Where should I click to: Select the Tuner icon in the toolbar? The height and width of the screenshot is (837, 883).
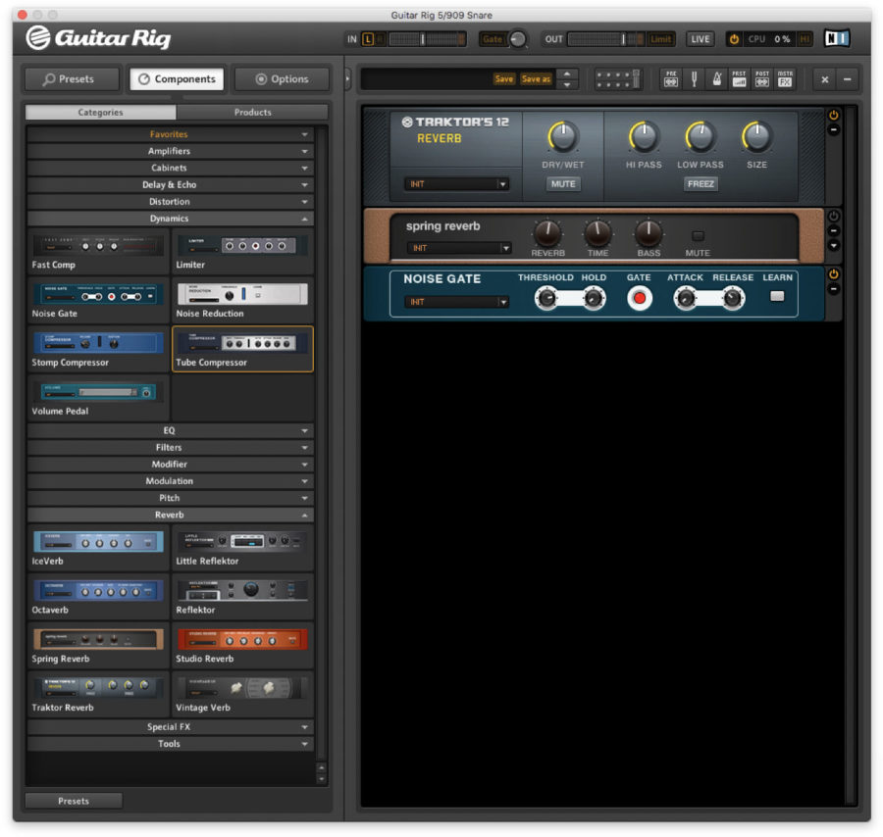695,78
